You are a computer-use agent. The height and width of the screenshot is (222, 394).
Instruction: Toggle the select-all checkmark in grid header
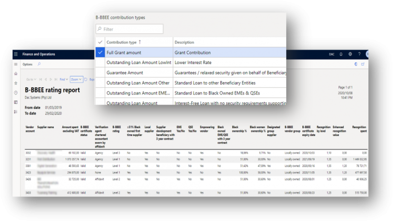[x=100, y=42]
